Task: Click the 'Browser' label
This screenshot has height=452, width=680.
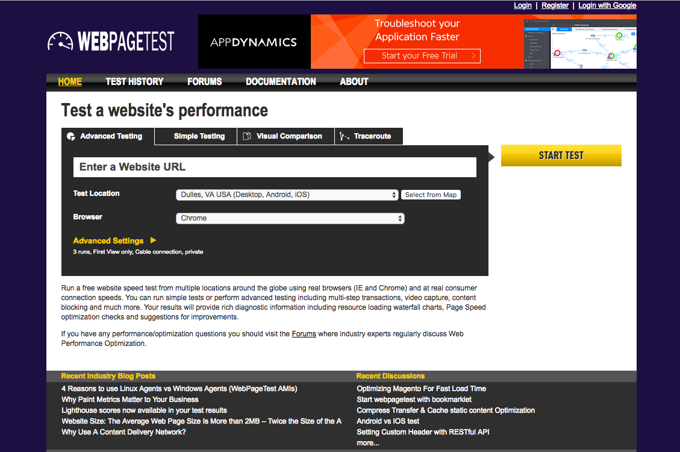Action: click(x=87, y=217)
